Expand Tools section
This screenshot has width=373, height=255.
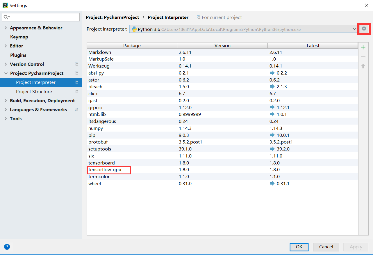[6, 118]
